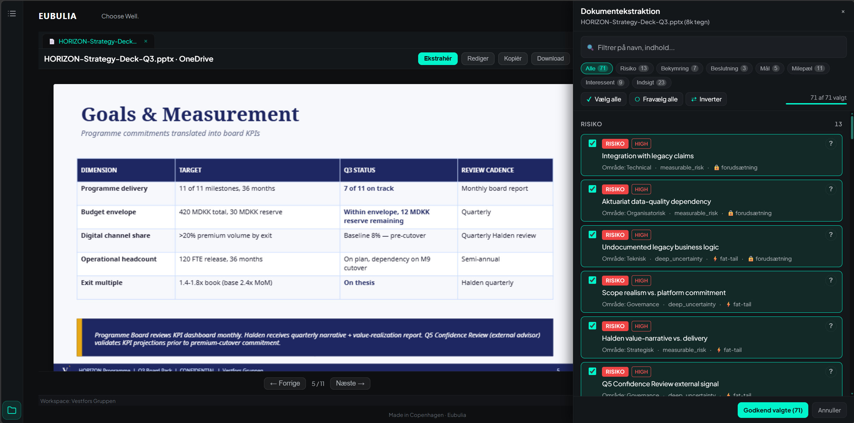854x423 pixels.
Task: Filter by Interessent 9
Action: (x=605, y=83)
